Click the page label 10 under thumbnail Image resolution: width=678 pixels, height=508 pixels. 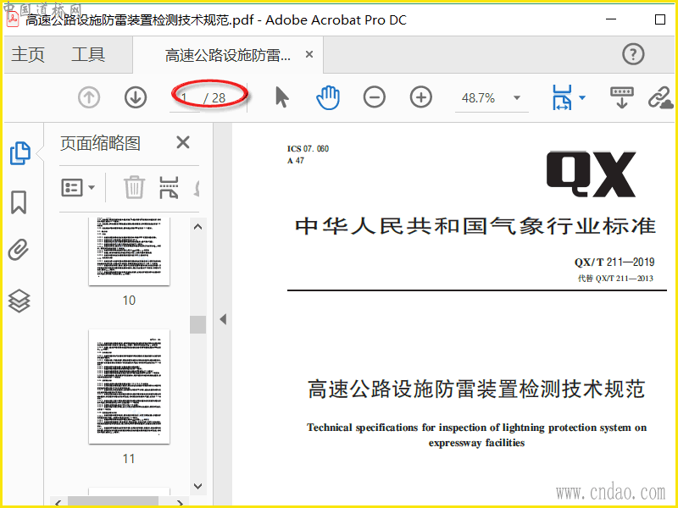tap(129, 301)
